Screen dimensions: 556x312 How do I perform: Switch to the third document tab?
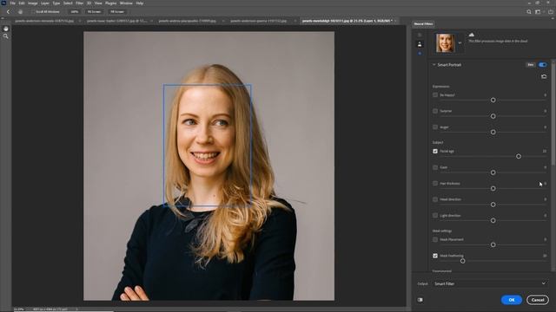(188, 21)
